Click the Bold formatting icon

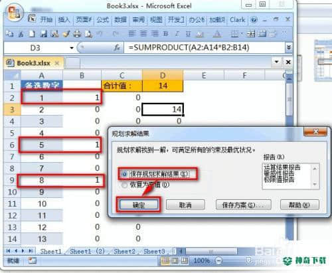165,34
